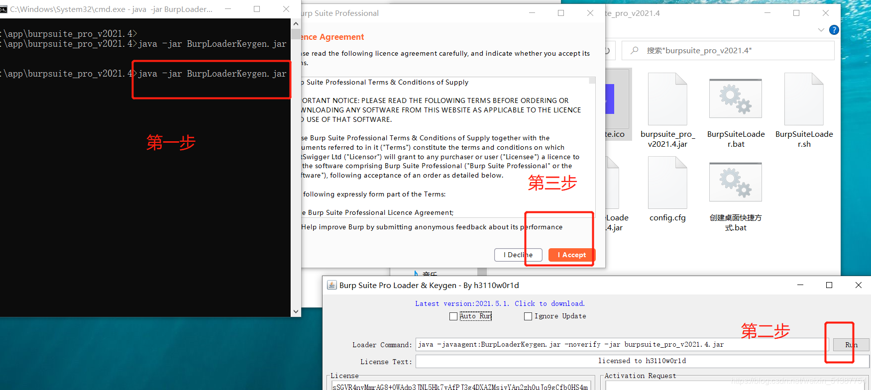Screen dimensions: 871x390
Task: Maximize the Burp Suite Pro Loader & Keygen window
Action: (829, 285)
